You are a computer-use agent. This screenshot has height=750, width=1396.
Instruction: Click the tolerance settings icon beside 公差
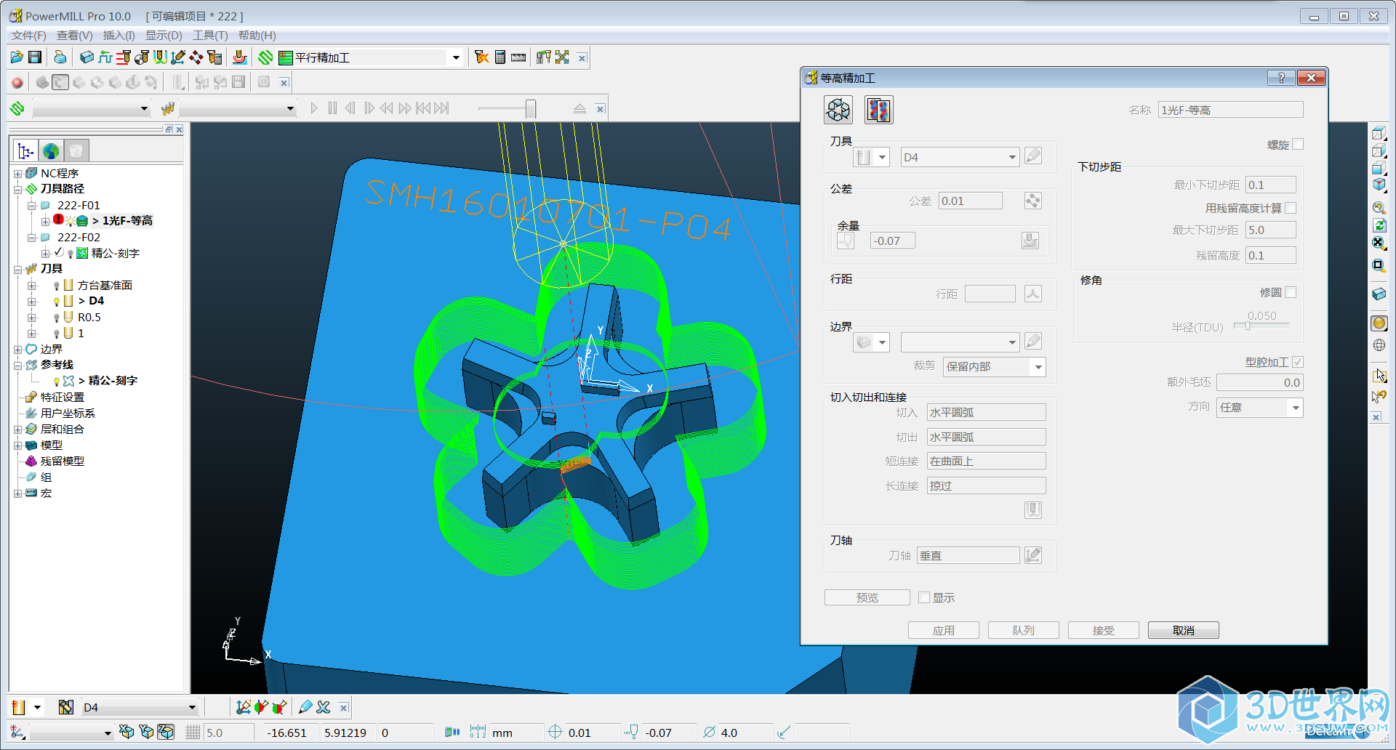coord(1033,201)
